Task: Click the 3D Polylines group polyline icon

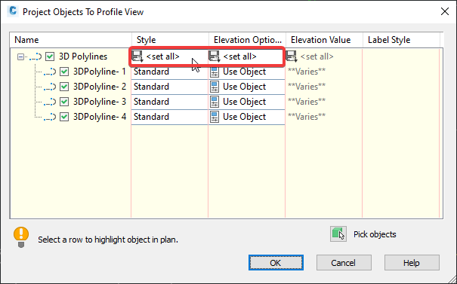Action: coord(36,56)
